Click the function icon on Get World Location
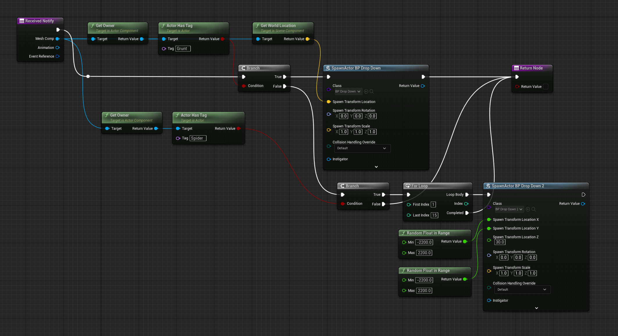Screen dimensions: 618x336 [257, 26]
